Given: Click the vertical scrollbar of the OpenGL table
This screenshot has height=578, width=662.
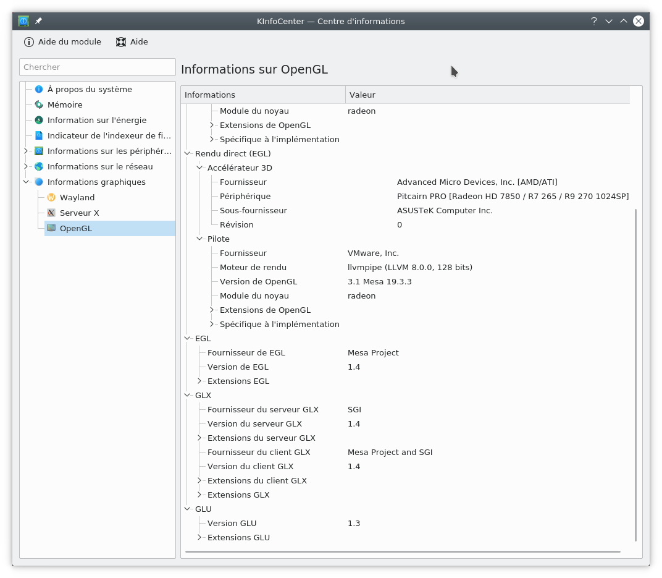Looking at the screenshot, I should (636, 375).
